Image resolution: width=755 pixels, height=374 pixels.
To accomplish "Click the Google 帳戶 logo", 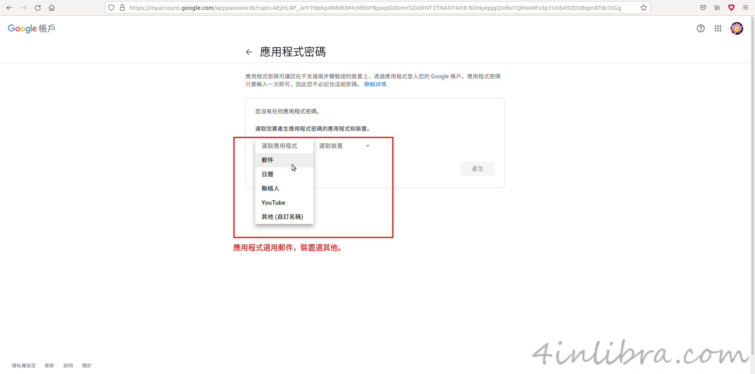I will (x=31, y=28).
